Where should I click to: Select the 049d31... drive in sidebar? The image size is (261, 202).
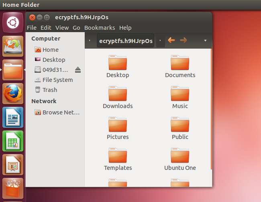[51, 70]
